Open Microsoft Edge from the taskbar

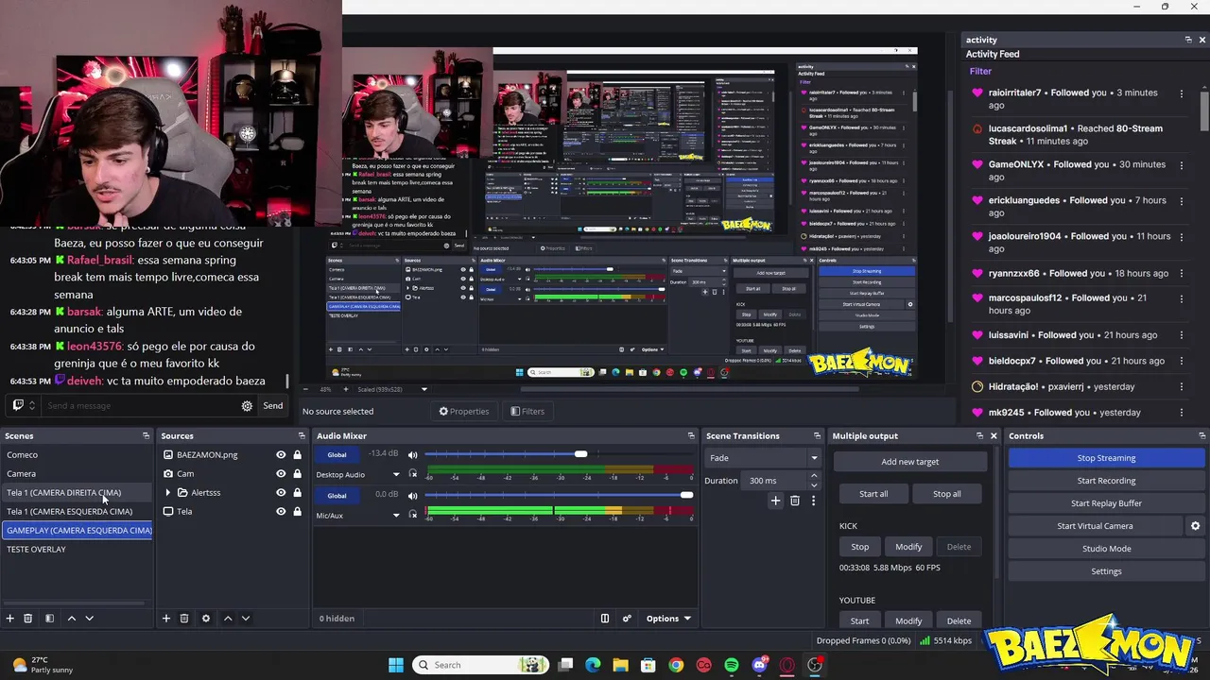tap(593, 665)
